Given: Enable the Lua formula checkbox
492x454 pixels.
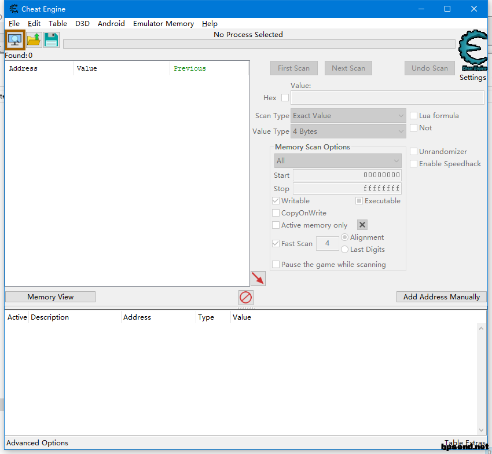Looking at the screenshot, I should (413, 116).
